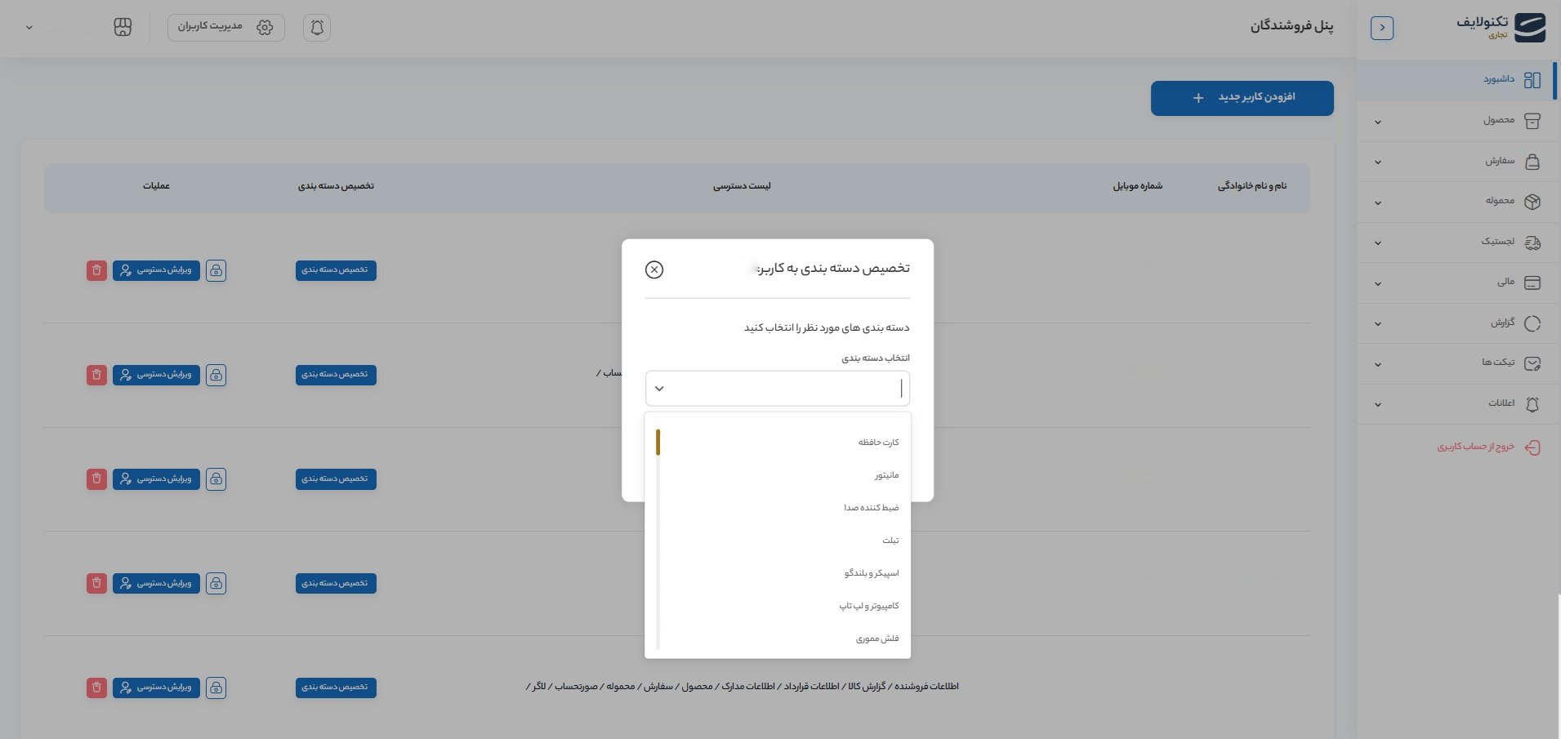
Task: Select تبلت from the category options
Action: coord(890,541)
